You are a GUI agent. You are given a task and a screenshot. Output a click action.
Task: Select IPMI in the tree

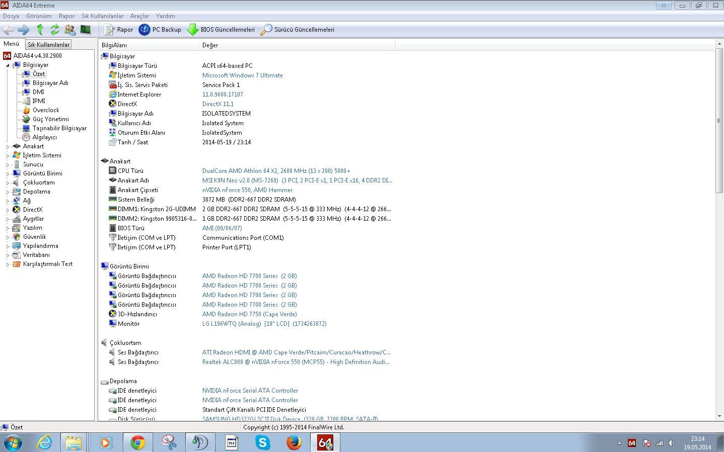[39, 101]
